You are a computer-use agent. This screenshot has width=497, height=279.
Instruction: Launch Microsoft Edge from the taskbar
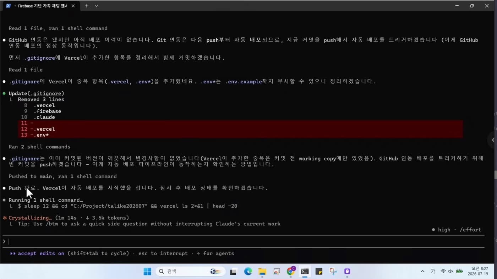tap(248, 272)
